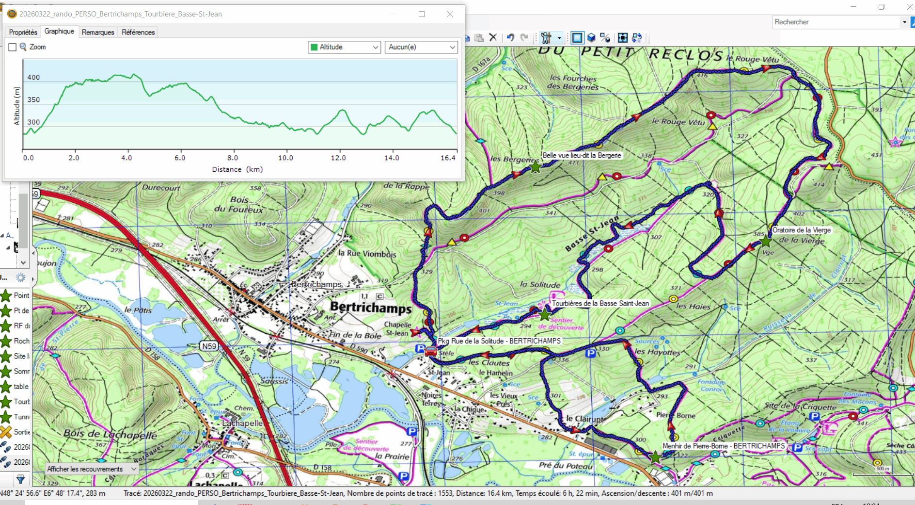Select the Sortie waypoint in the list

pos(16,432)
